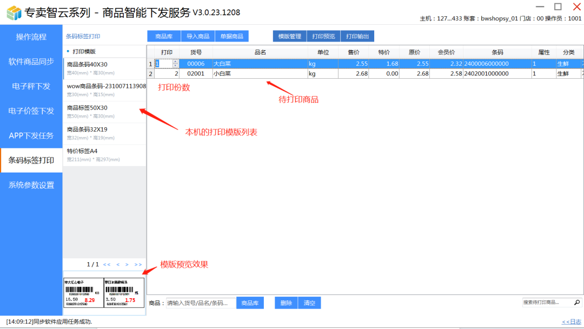Go to the first template page (<<)
This screenshot has width=584, height=329.
107,265
